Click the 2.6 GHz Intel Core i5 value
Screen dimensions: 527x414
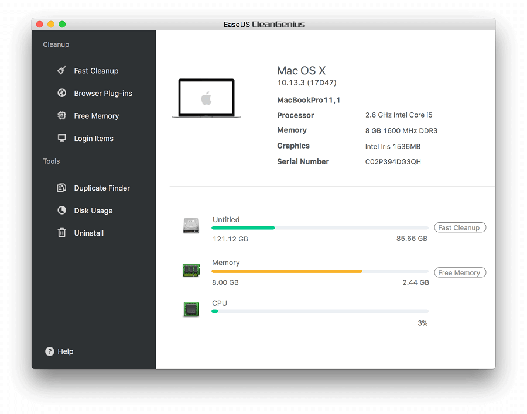(x=399, y=115)
